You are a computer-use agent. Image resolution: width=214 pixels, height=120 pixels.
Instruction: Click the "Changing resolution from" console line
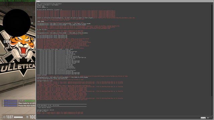tap(55, 49)
